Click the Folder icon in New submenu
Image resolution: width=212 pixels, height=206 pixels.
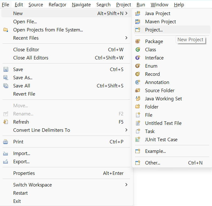pyautogui.click(x=138, y=107)
